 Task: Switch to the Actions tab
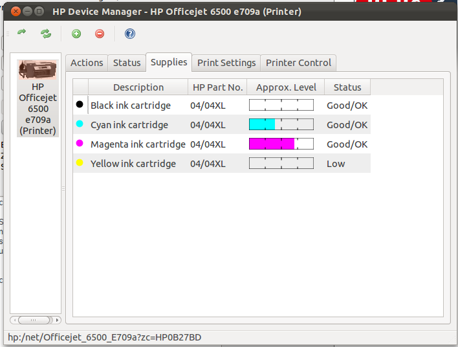pyautogui.click(x=87, y=63)
